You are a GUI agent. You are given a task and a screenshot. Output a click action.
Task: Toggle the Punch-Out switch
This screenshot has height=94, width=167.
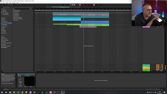tap(96, 5)
